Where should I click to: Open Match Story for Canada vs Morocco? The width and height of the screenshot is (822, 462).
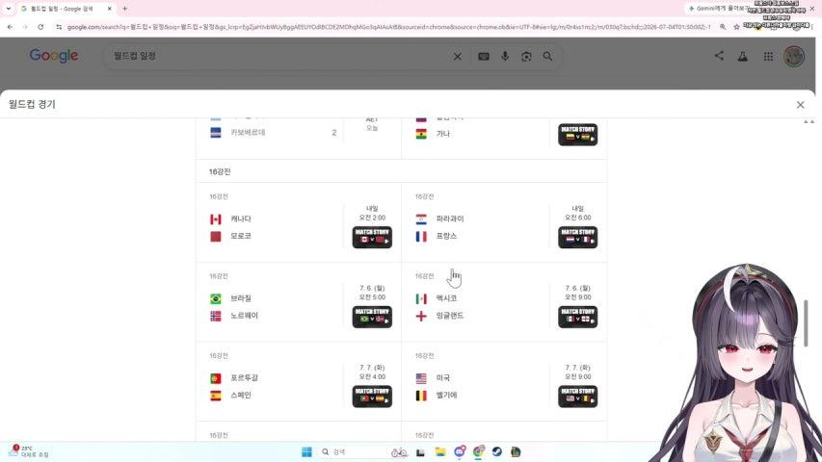pyautogui.click(x=372, y=238)
